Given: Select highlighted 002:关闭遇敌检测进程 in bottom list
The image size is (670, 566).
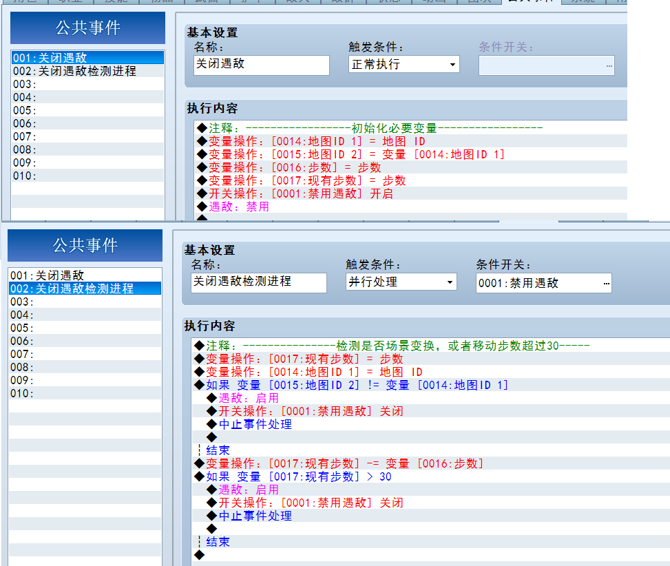Looking at the screenshot, I should pyautogui.click(x=85, y=289).
